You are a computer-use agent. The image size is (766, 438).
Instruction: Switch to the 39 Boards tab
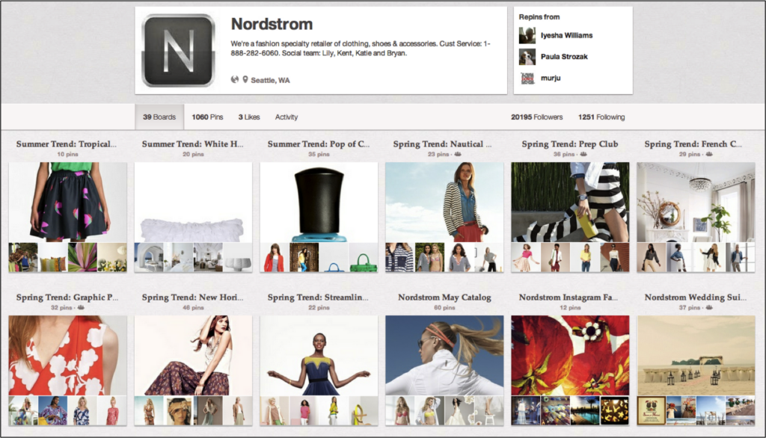point(159,117)
